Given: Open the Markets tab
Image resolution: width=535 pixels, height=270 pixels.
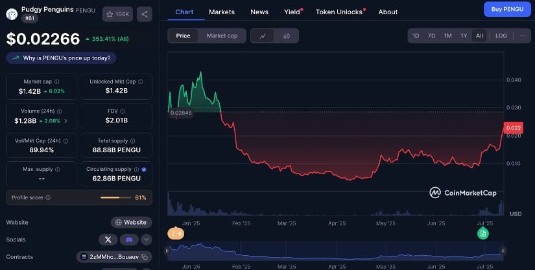Looking at the screenshot, I should (x=222, y=12).
